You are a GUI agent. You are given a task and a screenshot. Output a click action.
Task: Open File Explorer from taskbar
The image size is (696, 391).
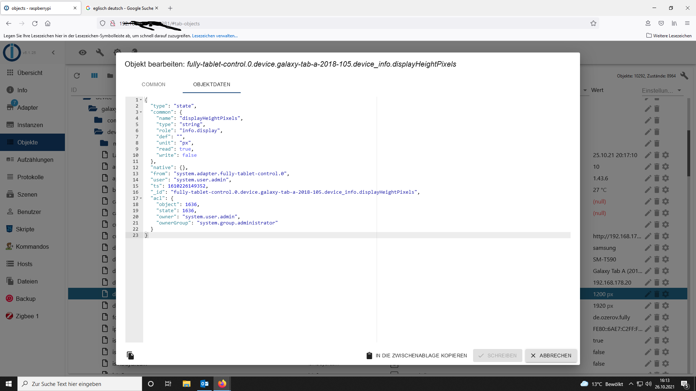(x=186, y=384)
